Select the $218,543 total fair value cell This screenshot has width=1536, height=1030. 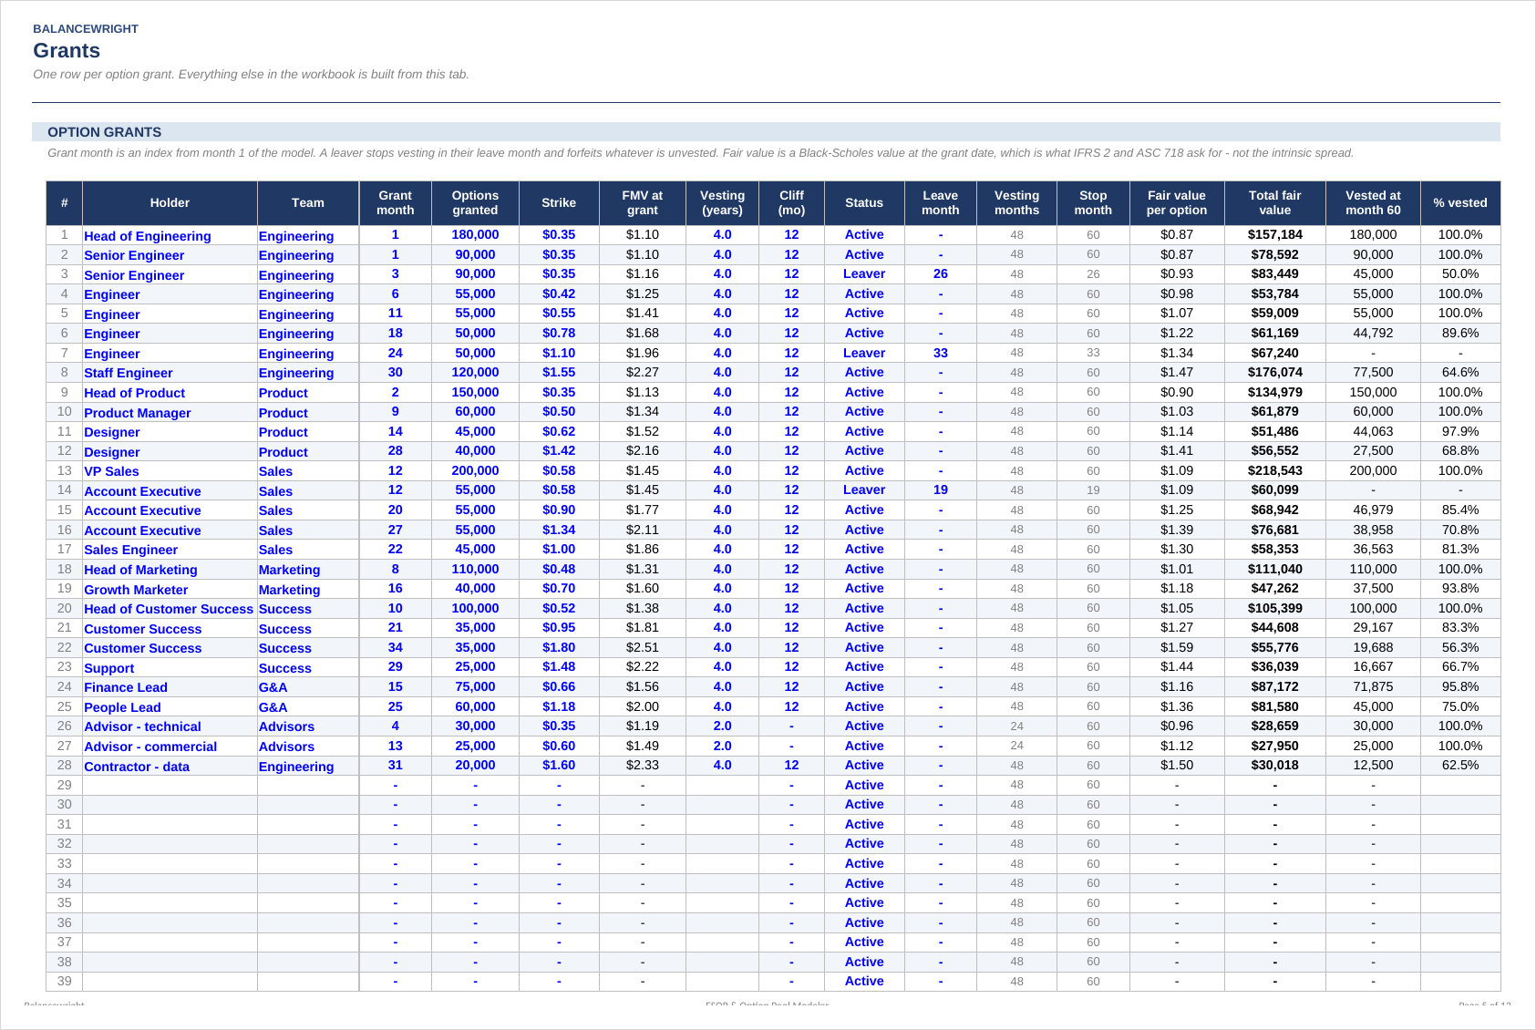coord(1274,471)
